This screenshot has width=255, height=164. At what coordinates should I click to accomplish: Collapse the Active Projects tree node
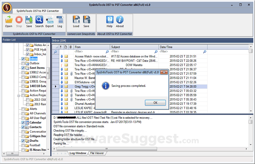tap(19, 96)
